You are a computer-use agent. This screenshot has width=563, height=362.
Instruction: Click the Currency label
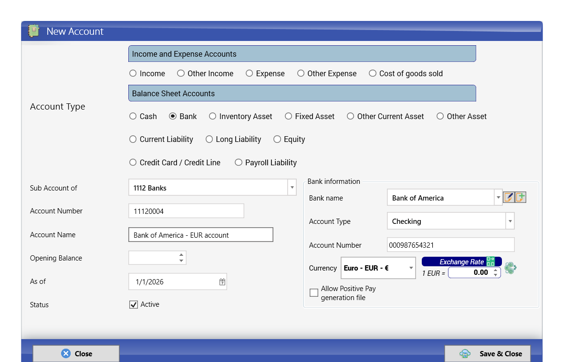click(323, 268)
